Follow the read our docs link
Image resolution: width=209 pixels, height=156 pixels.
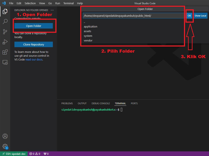[34, 60]
